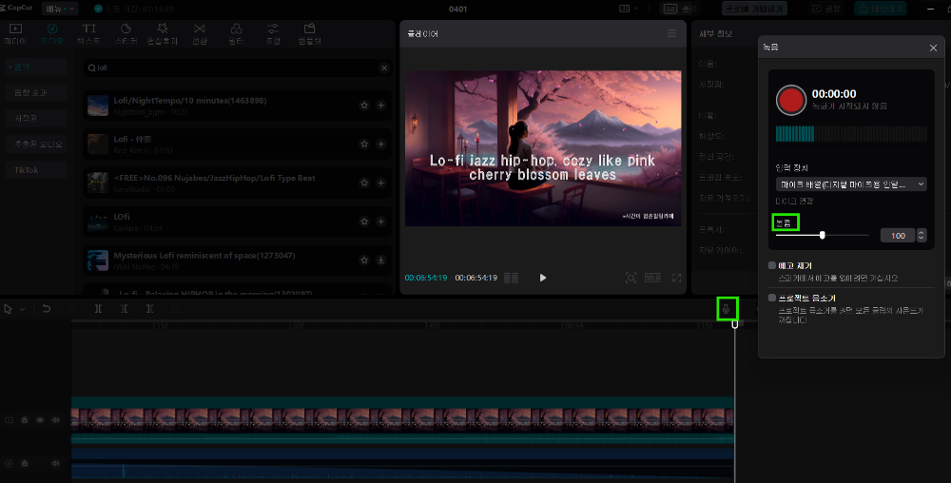Screen dimensions: 951x483
Task: Click the Share (공유) button
Action: pyautogui.click(x=826, y=9)
